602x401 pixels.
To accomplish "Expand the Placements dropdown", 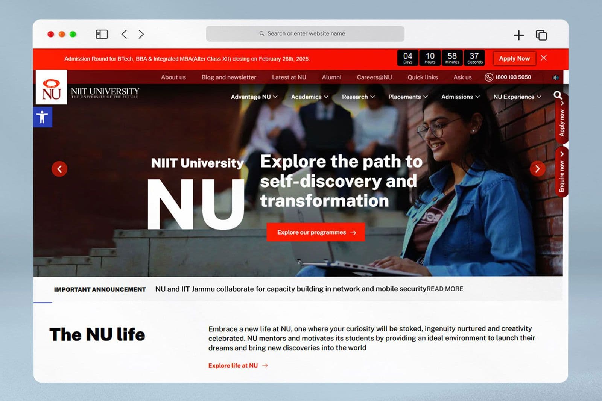I will (x=408, y=97).
